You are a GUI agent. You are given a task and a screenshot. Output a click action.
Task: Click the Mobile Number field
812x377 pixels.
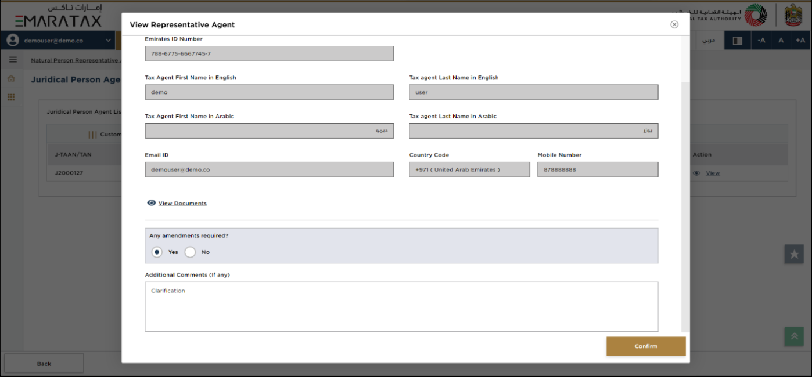tap(598, 169)
